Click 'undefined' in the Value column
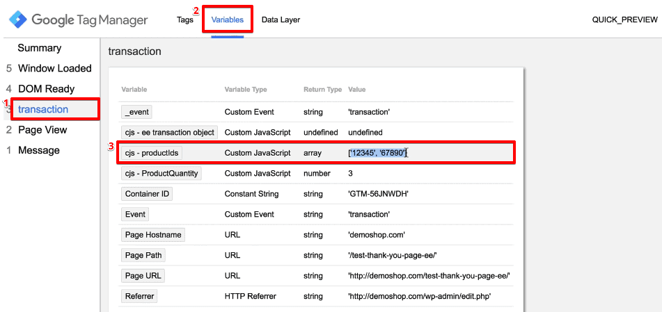 pos(365,133)
